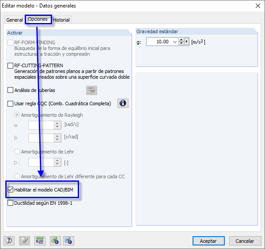
Task: Uncheck Habilitar el modelo CAD/BIM
Action: pos(10,190)
